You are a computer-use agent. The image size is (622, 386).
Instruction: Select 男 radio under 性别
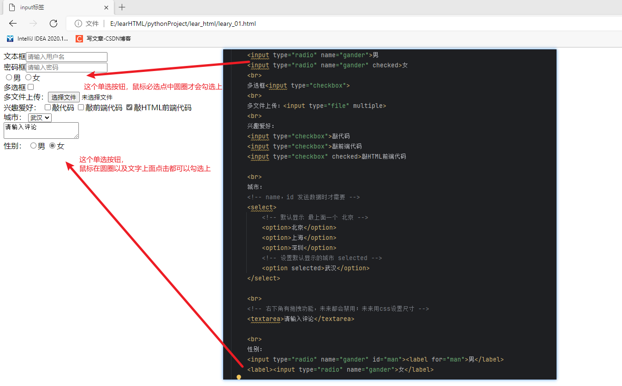pyautogui.click(x=33, y=146)
